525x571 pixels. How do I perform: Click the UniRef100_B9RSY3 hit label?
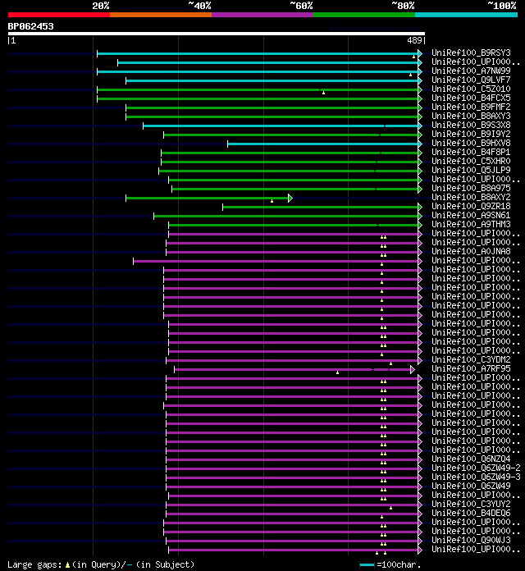coord(471,53)
